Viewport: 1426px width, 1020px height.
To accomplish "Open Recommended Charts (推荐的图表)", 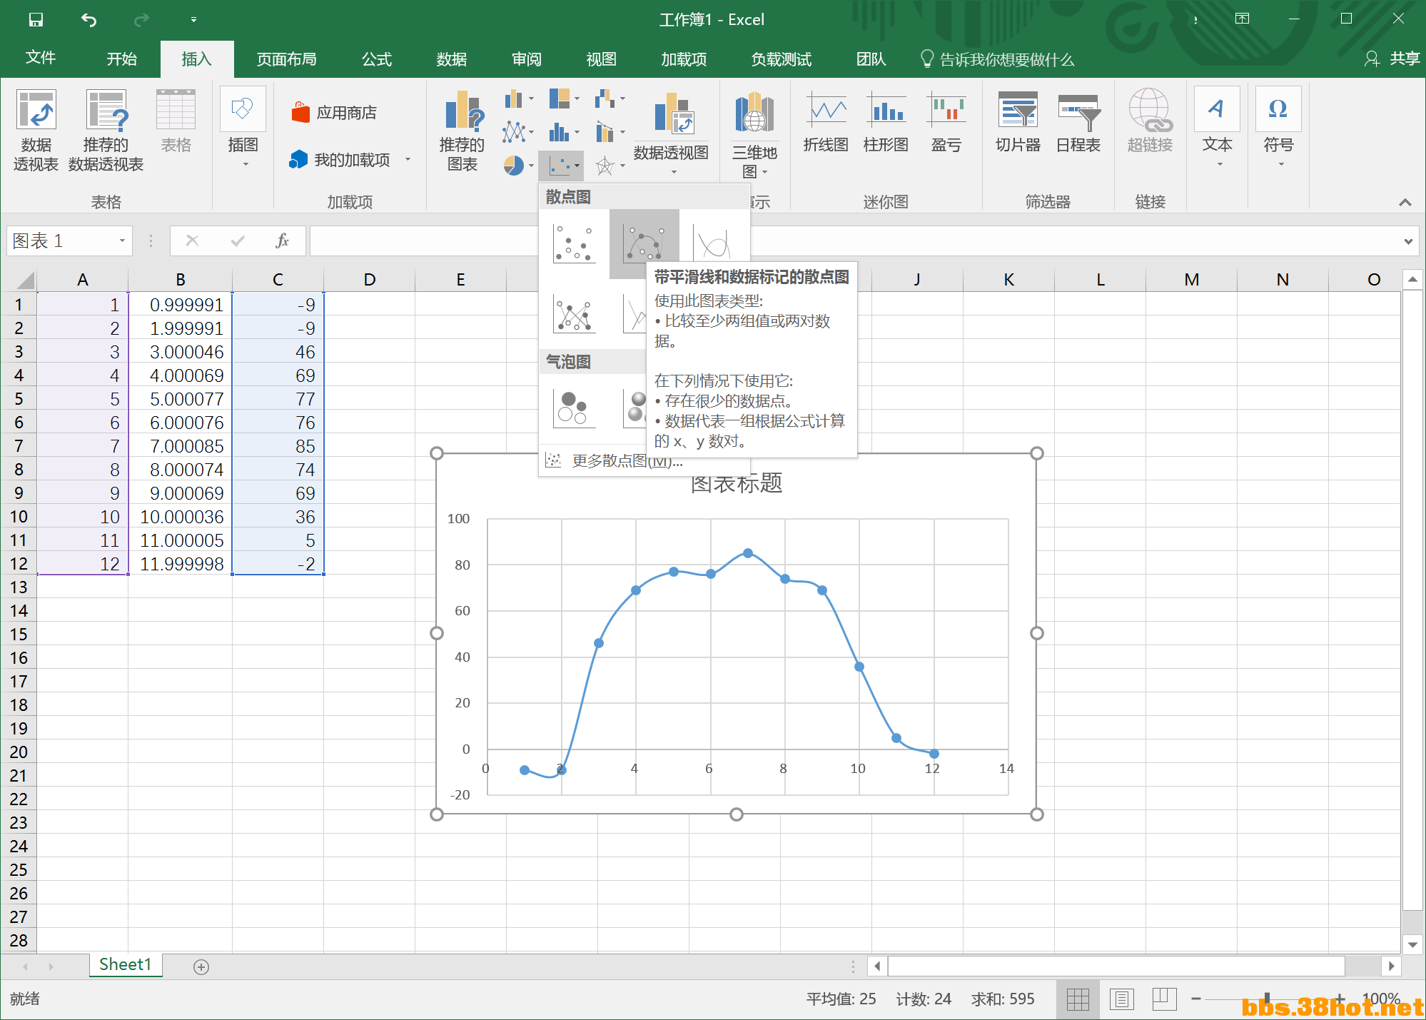I will coord(462,131).
